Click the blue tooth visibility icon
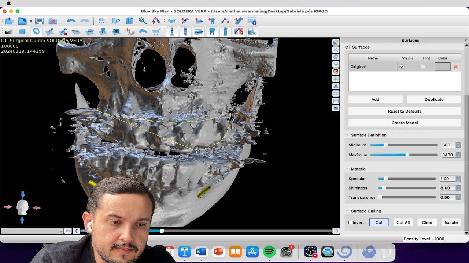Image resolution: width=469 pixels, height=263 pixels. coord(212,32)
